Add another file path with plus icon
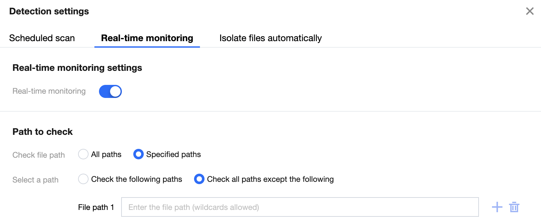This screenshot has width=541, height=222. (x=497, y=207)
